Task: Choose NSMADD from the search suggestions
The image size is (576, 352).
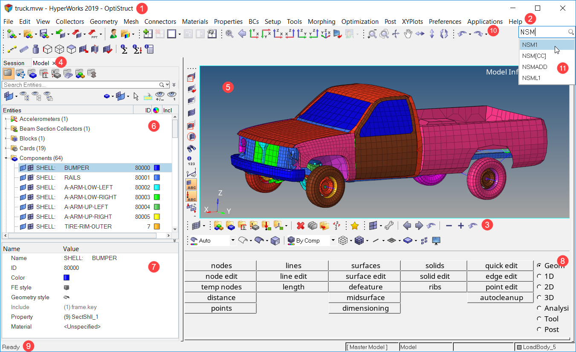Action: coord(535,67)
